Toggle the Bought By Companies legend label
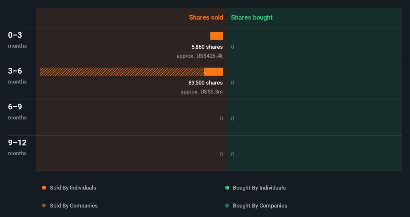 point(260,206)
